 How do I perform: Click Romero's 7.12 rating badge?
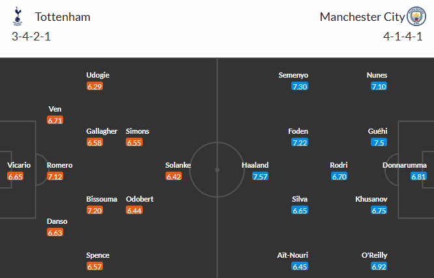[55, 176]
